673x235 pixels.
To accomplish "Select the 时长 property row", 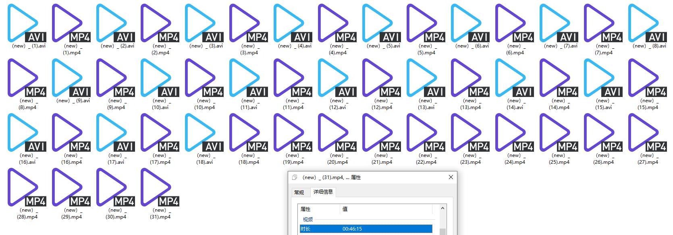I will pyautogui.click(x=366, y=229).
